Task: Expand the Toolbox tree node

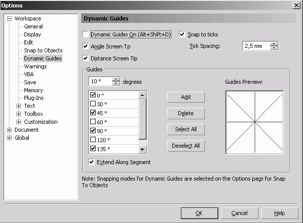Action: (x=19, y=114)
